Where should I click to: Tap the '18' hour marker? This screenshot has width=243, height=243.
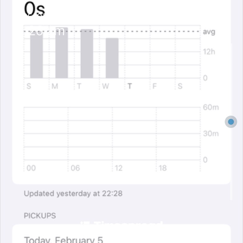(163, 168)
